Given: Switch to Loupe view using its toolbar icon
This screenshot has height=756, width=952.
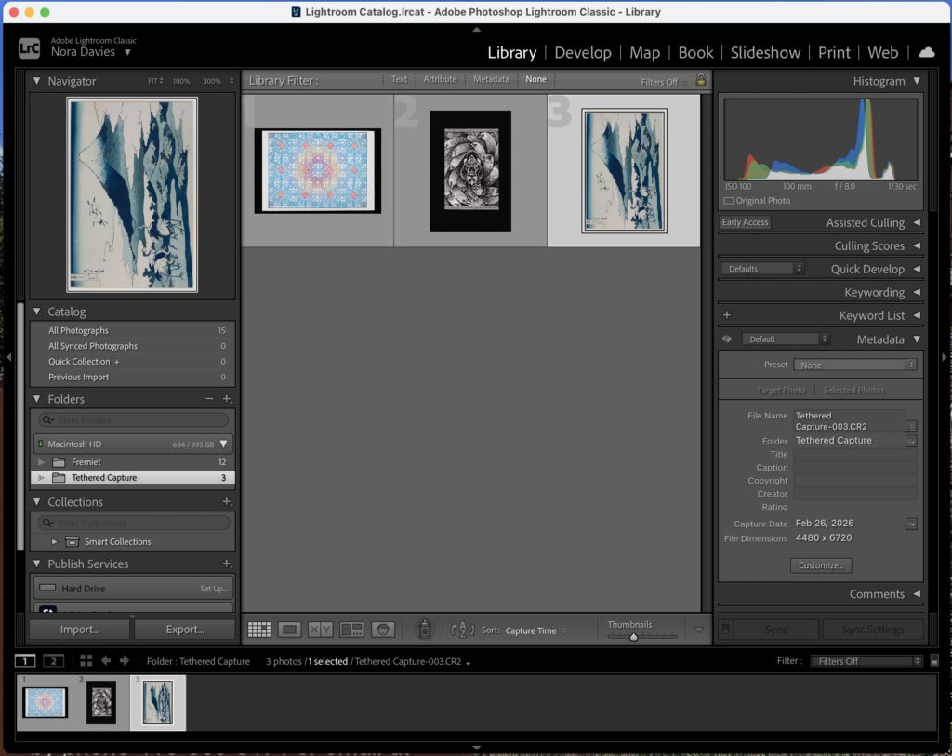Looking at the screenshot, I should [289, 630].
